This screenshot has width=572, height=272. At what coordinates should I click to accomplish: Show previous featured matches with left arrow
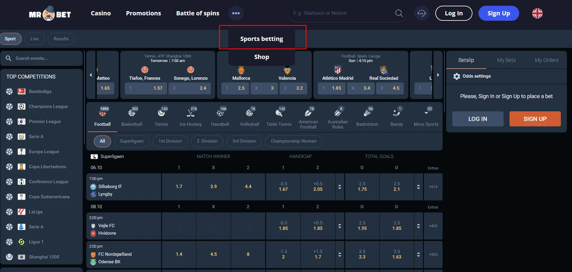pos(91,75)
